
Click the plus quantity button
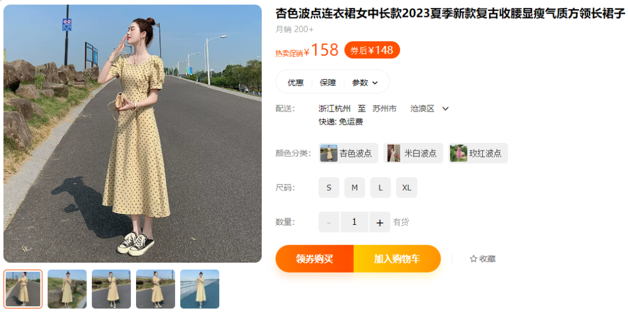coord(380,222)
